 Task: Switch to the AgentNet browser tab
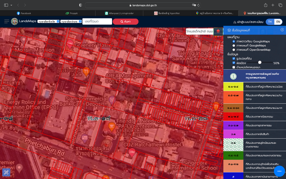(167, 13)
